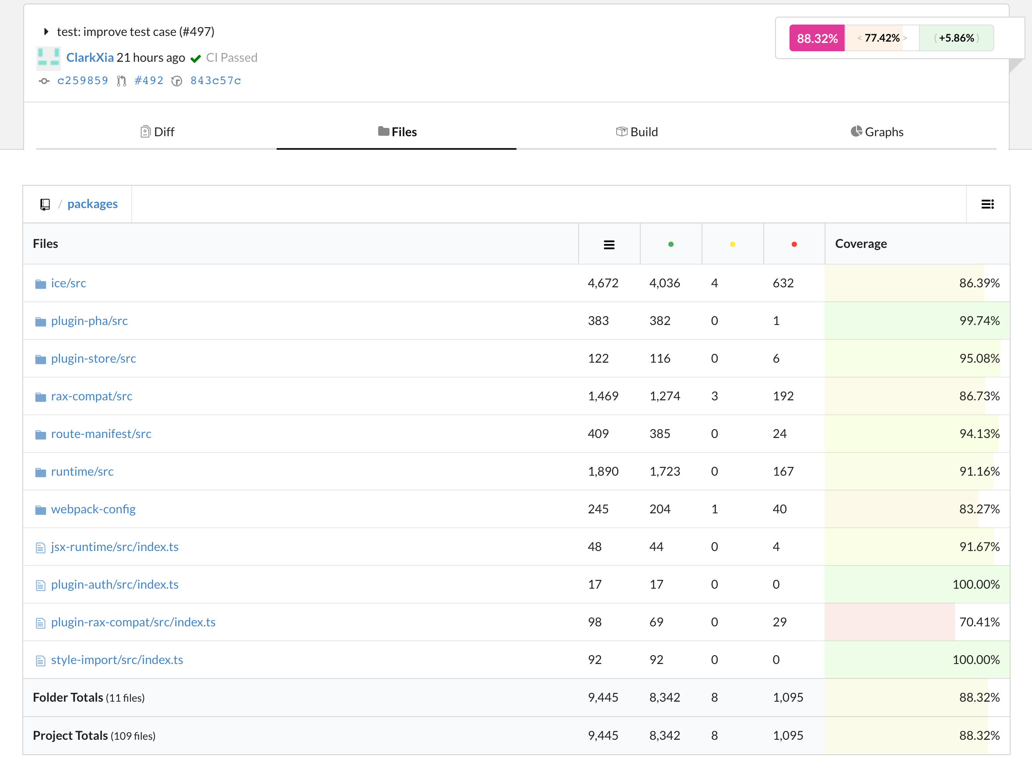
Task: Open the packages breadcrumb link
Action: click(92, 204)
